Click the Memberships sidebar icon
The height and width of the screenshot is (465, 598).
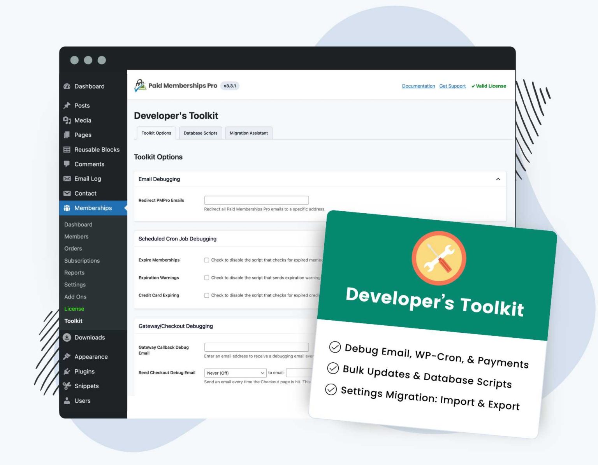click(67, 208)
